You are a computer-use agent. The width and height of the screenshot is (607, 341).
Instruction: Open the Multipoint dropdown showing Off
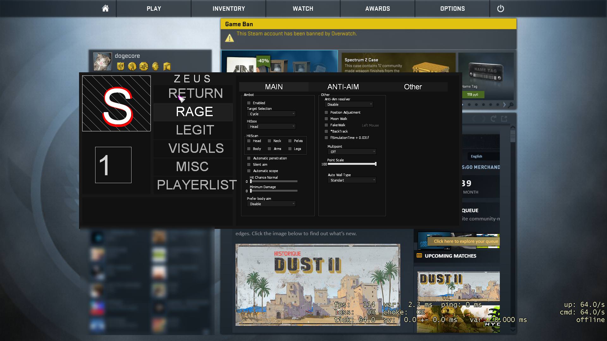(x=352, y=152)
